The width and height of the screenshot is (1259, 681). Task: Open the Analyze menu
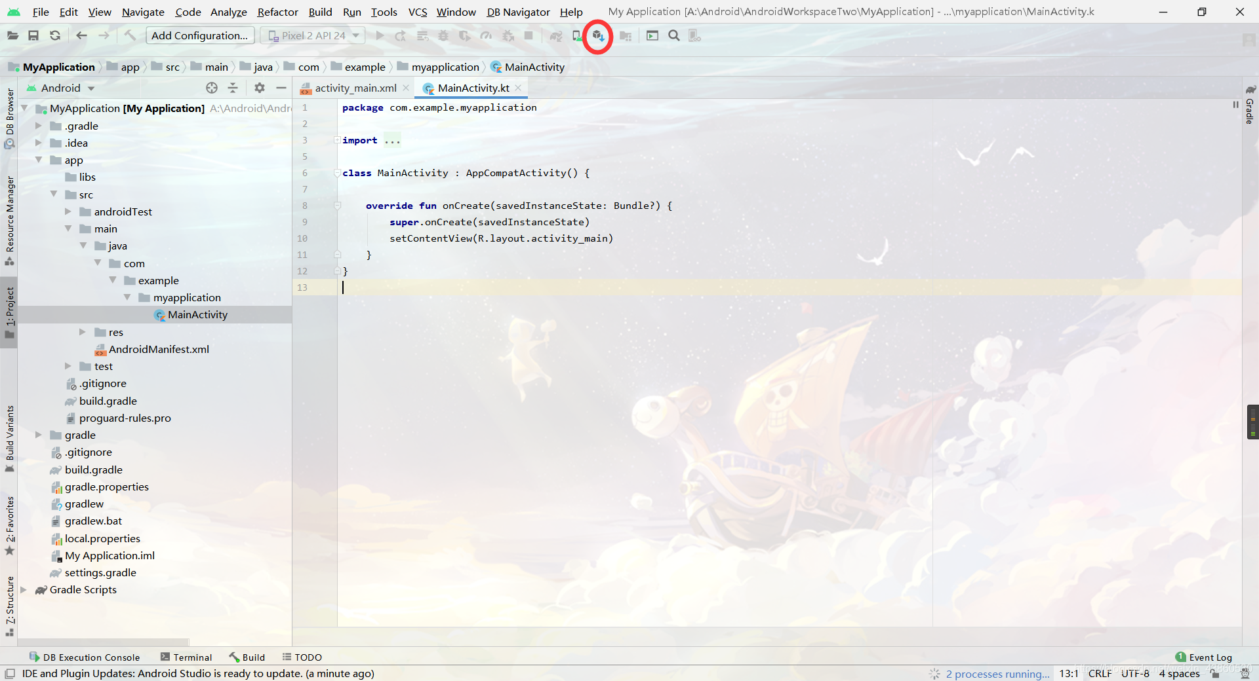click(x=228, y=12)
